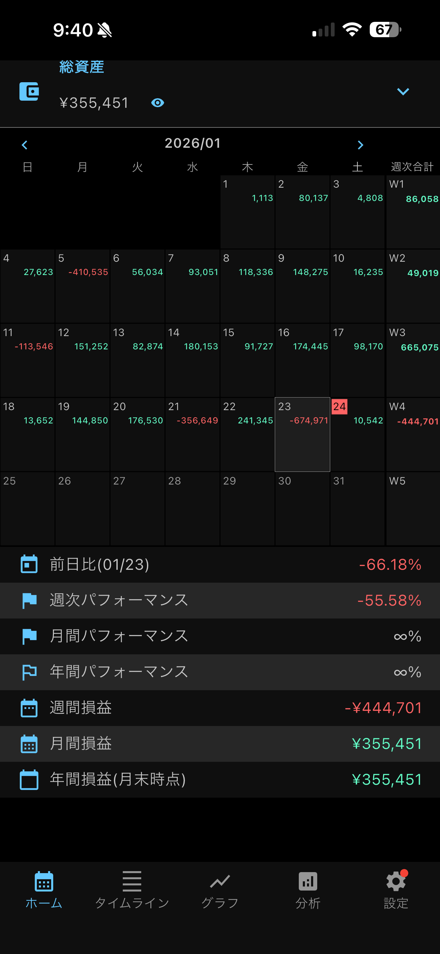Go to the previous month with left arrow
The height and width of the screenshot is (954, 440).
pyautogui.click(x=25, y=145)
